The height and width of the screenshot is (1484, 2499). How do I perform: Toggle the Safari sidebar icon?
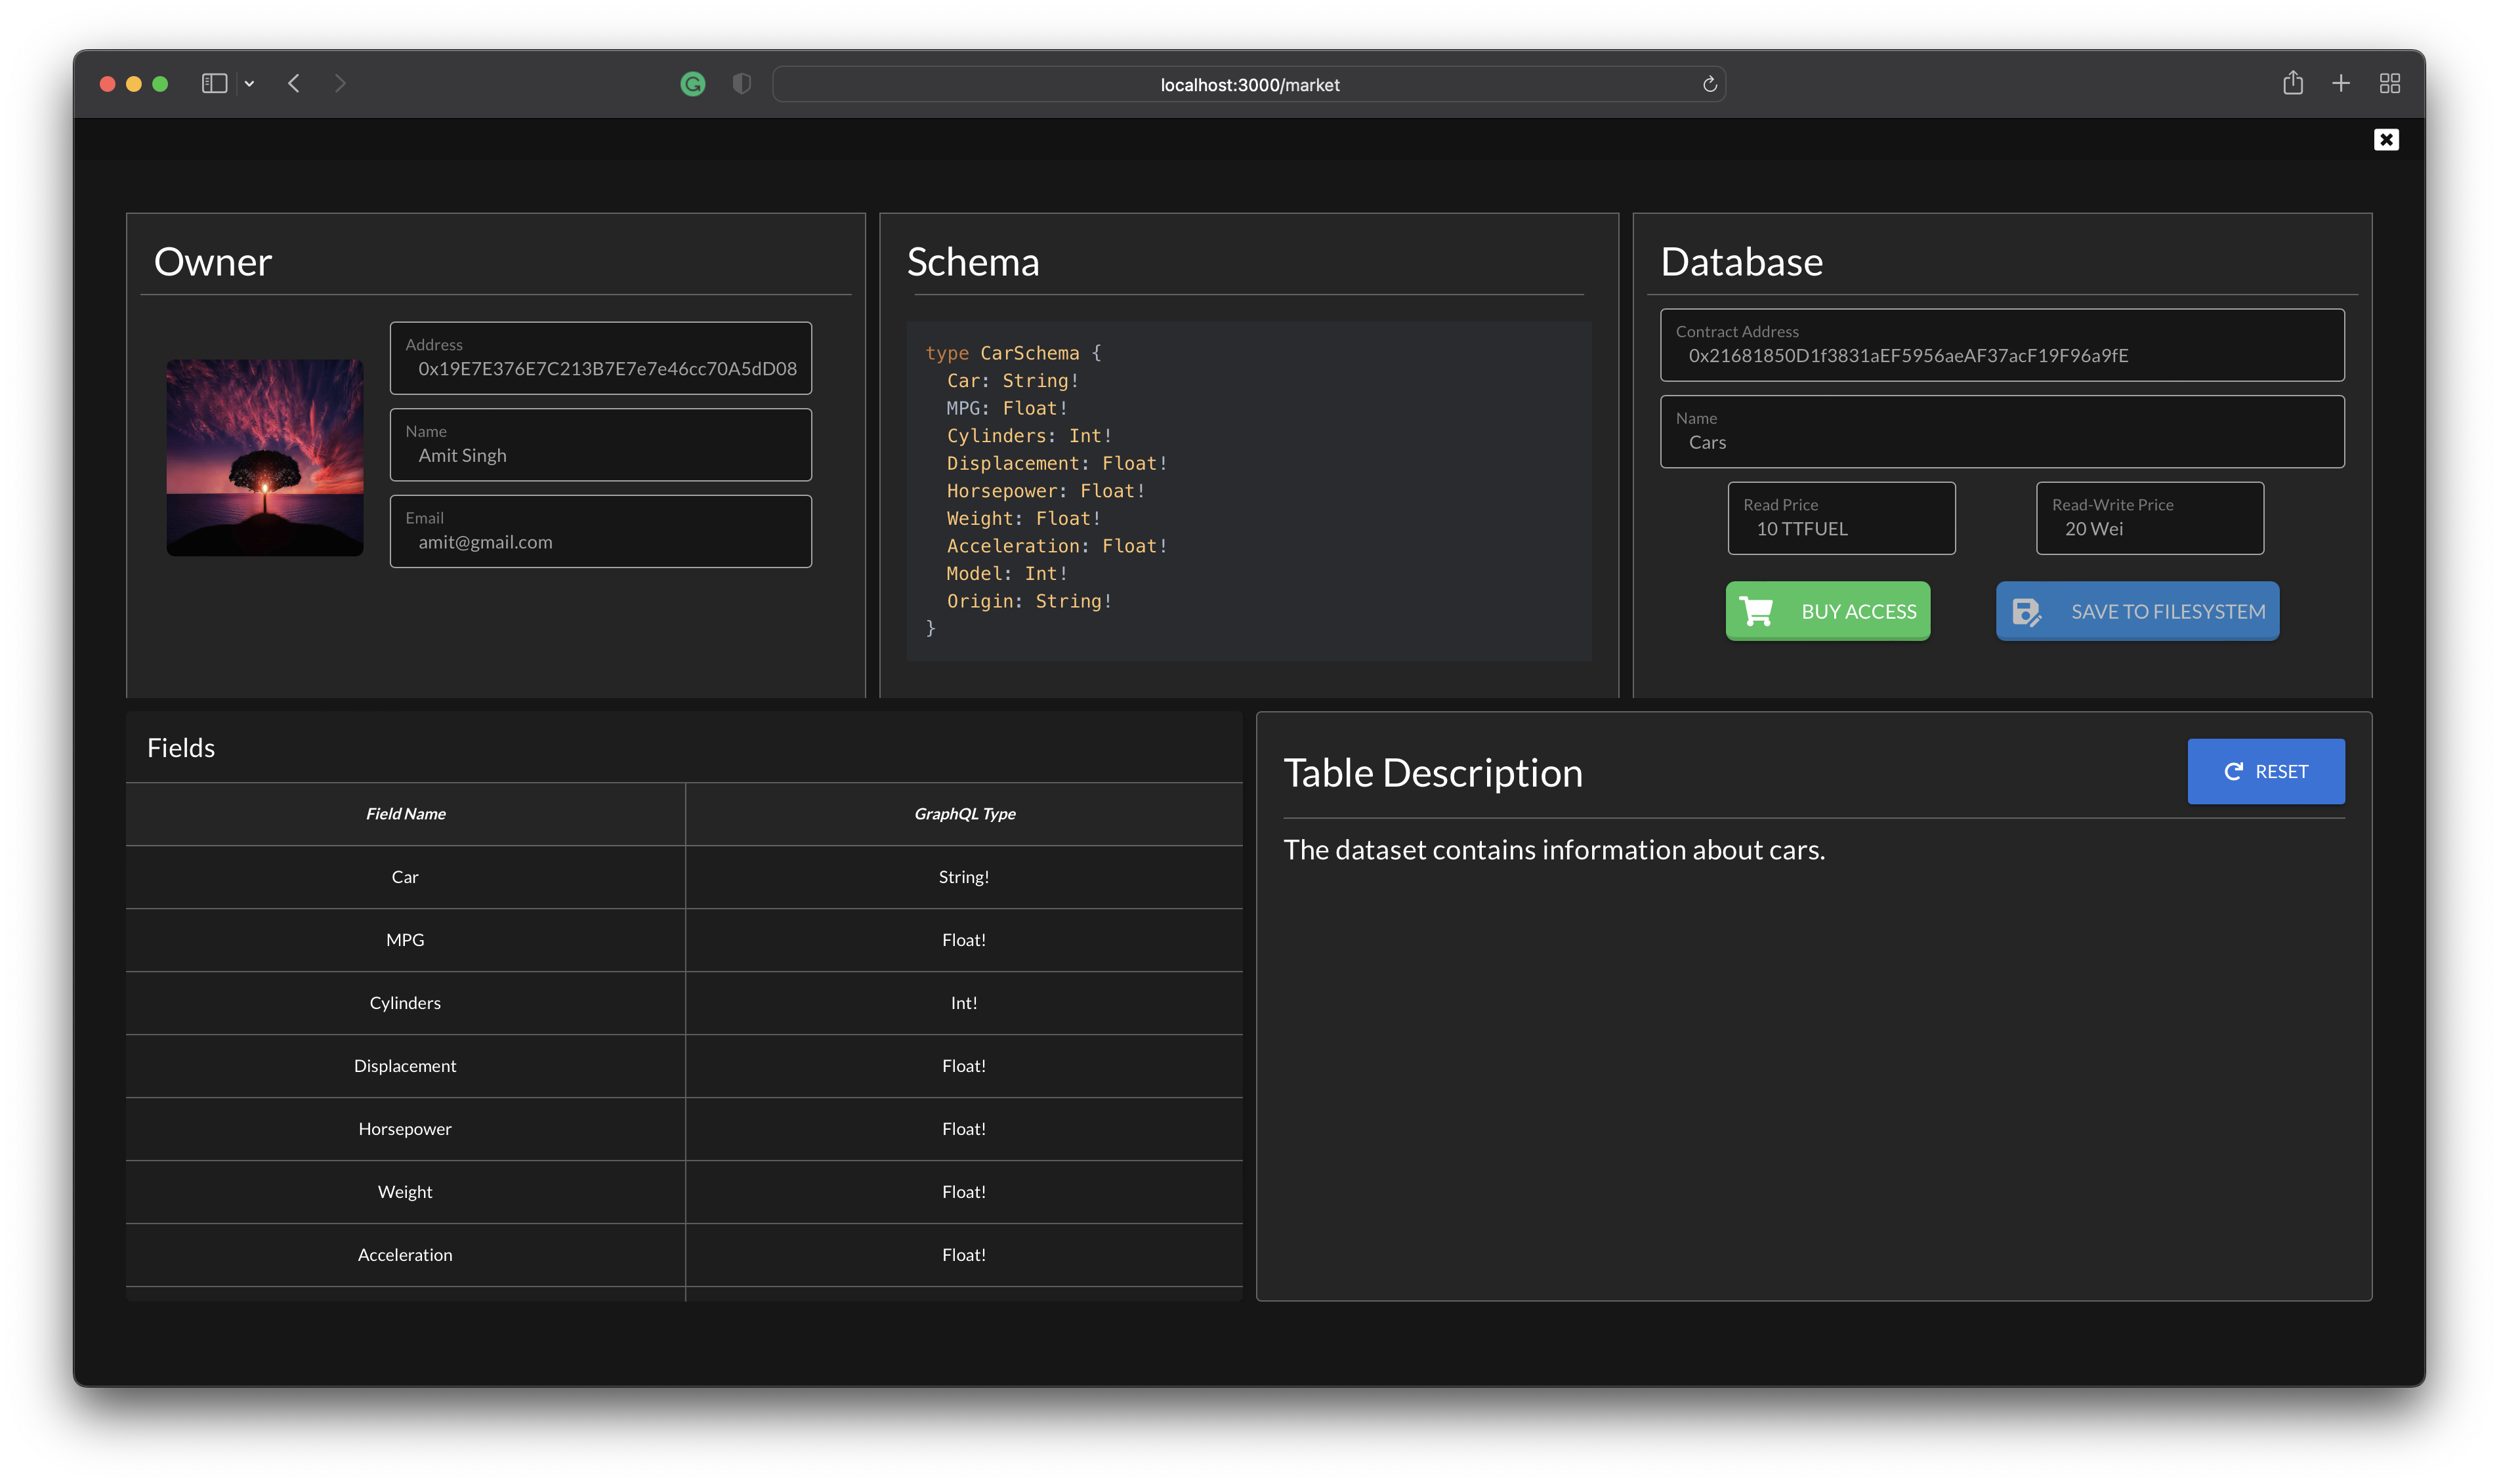coord(214,84)
